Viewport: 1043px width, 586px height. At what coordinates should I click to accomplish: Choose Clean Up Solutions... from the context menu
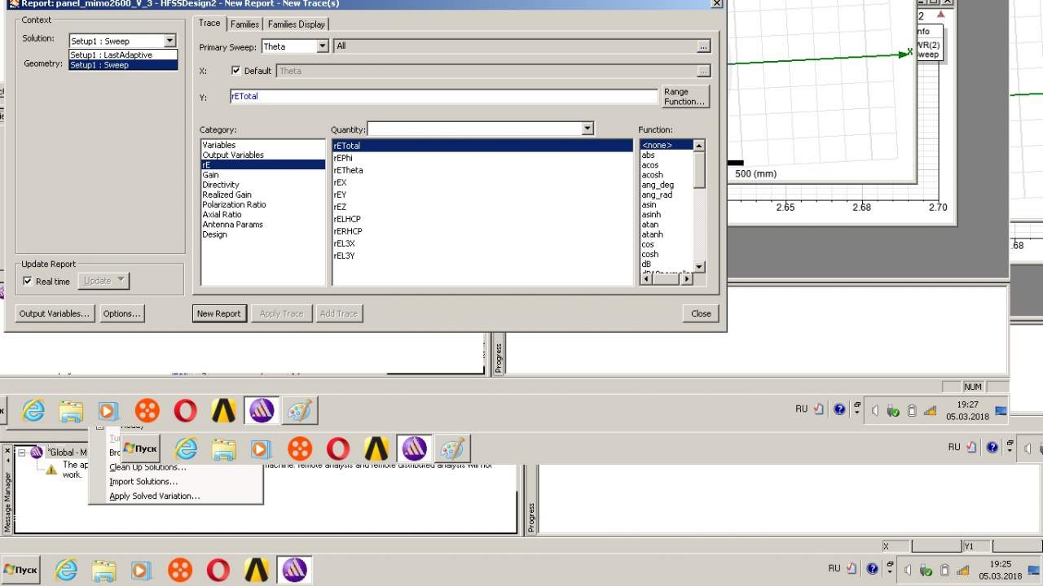click(147, 467)
